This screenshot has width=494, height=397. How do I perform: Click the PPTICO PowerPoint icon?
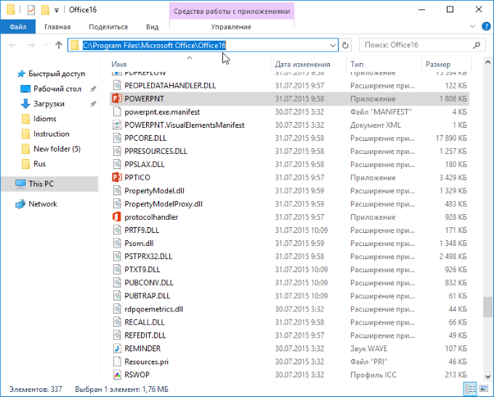click(117, 177)
